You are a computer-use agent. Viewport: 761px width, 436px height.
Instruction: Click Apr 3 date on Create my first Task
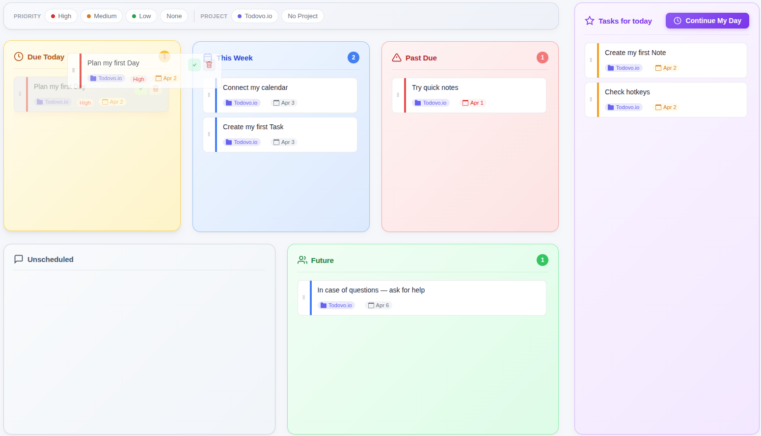click(284, 142)
